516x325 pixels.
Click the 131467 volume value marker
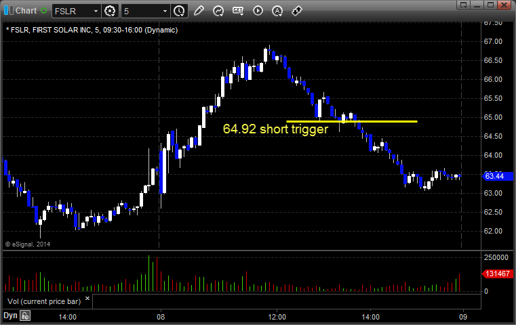pos(497,274)
